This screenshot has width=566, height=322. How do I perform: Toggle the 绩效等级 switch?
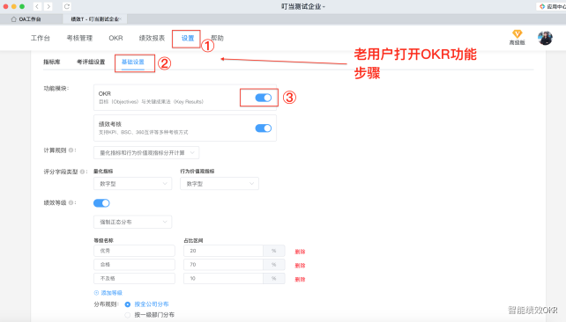coord(101,203)
